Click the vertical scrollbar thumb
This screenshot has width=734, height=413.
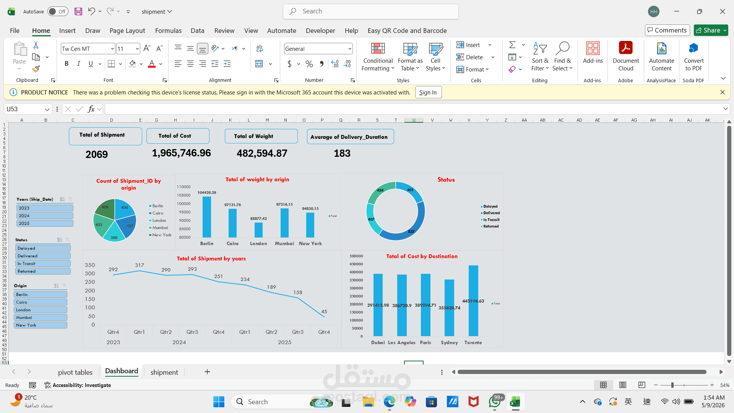[729, 241]
